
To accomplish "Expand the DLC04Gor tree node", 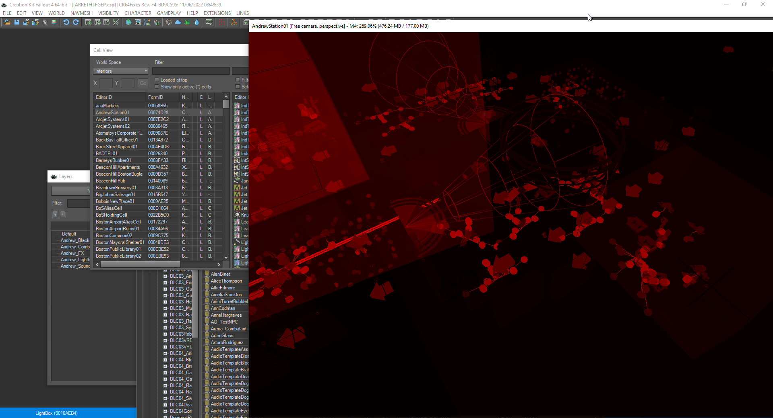I will point(165,411).
